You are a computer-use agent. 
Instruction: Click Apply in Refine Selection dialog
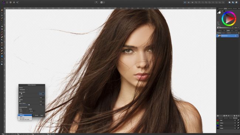[x=42, y=115]
